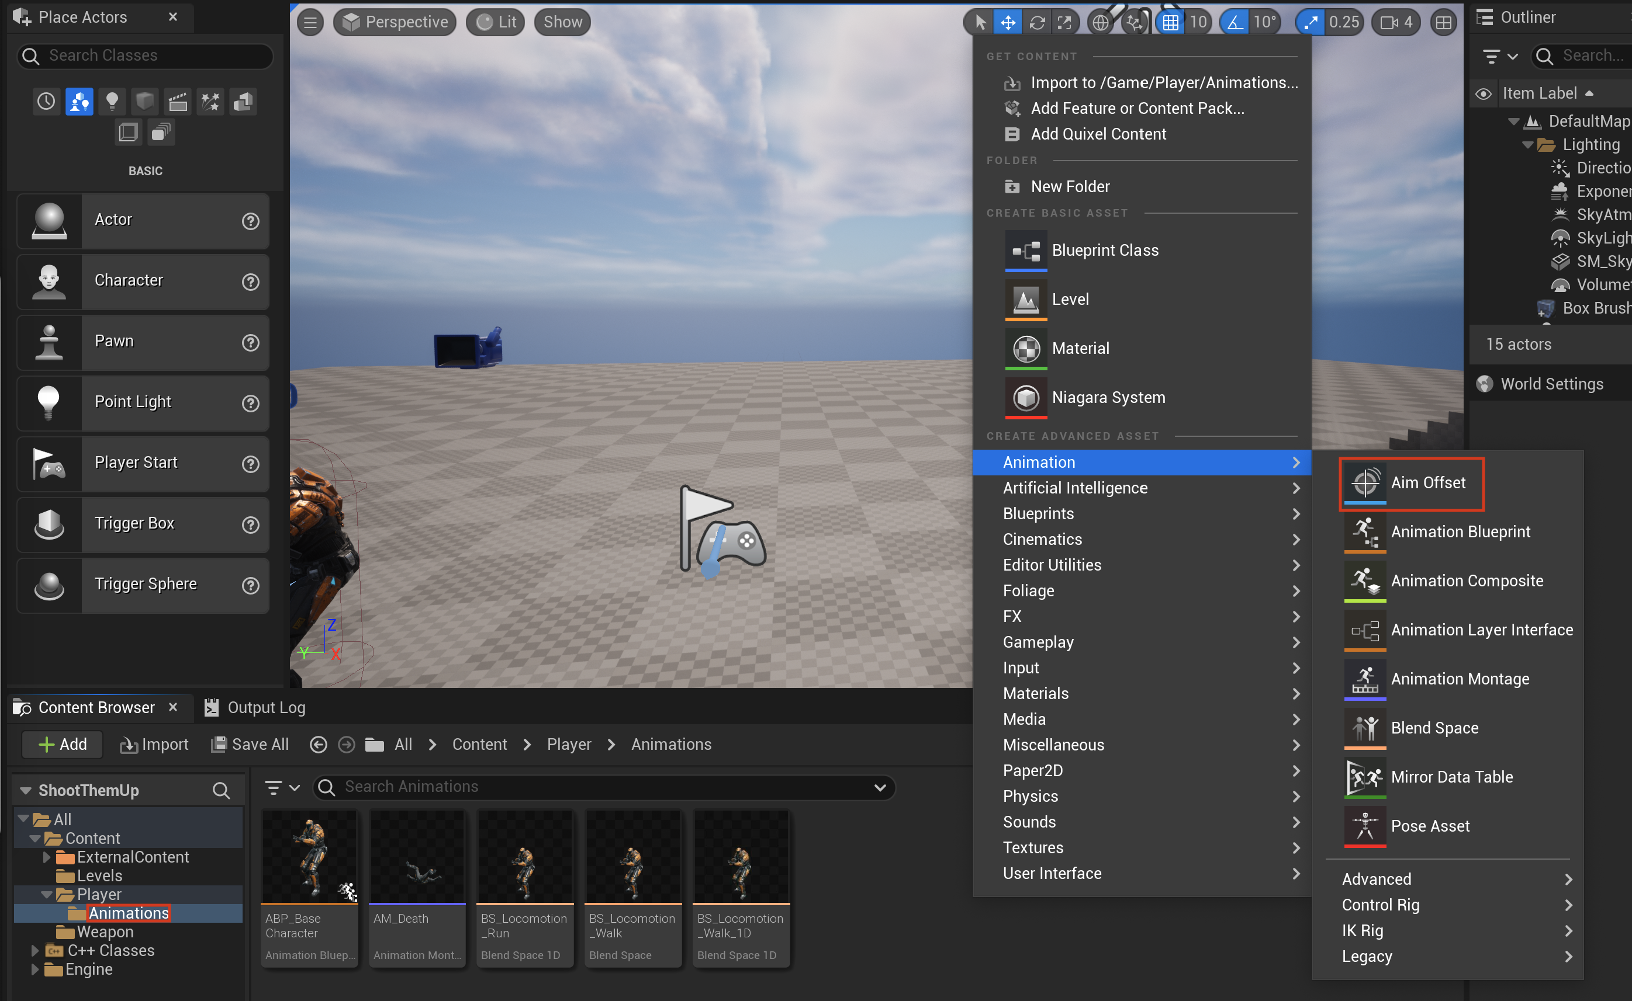Select the Weapon folder in the tree

(x=105, y=932)
